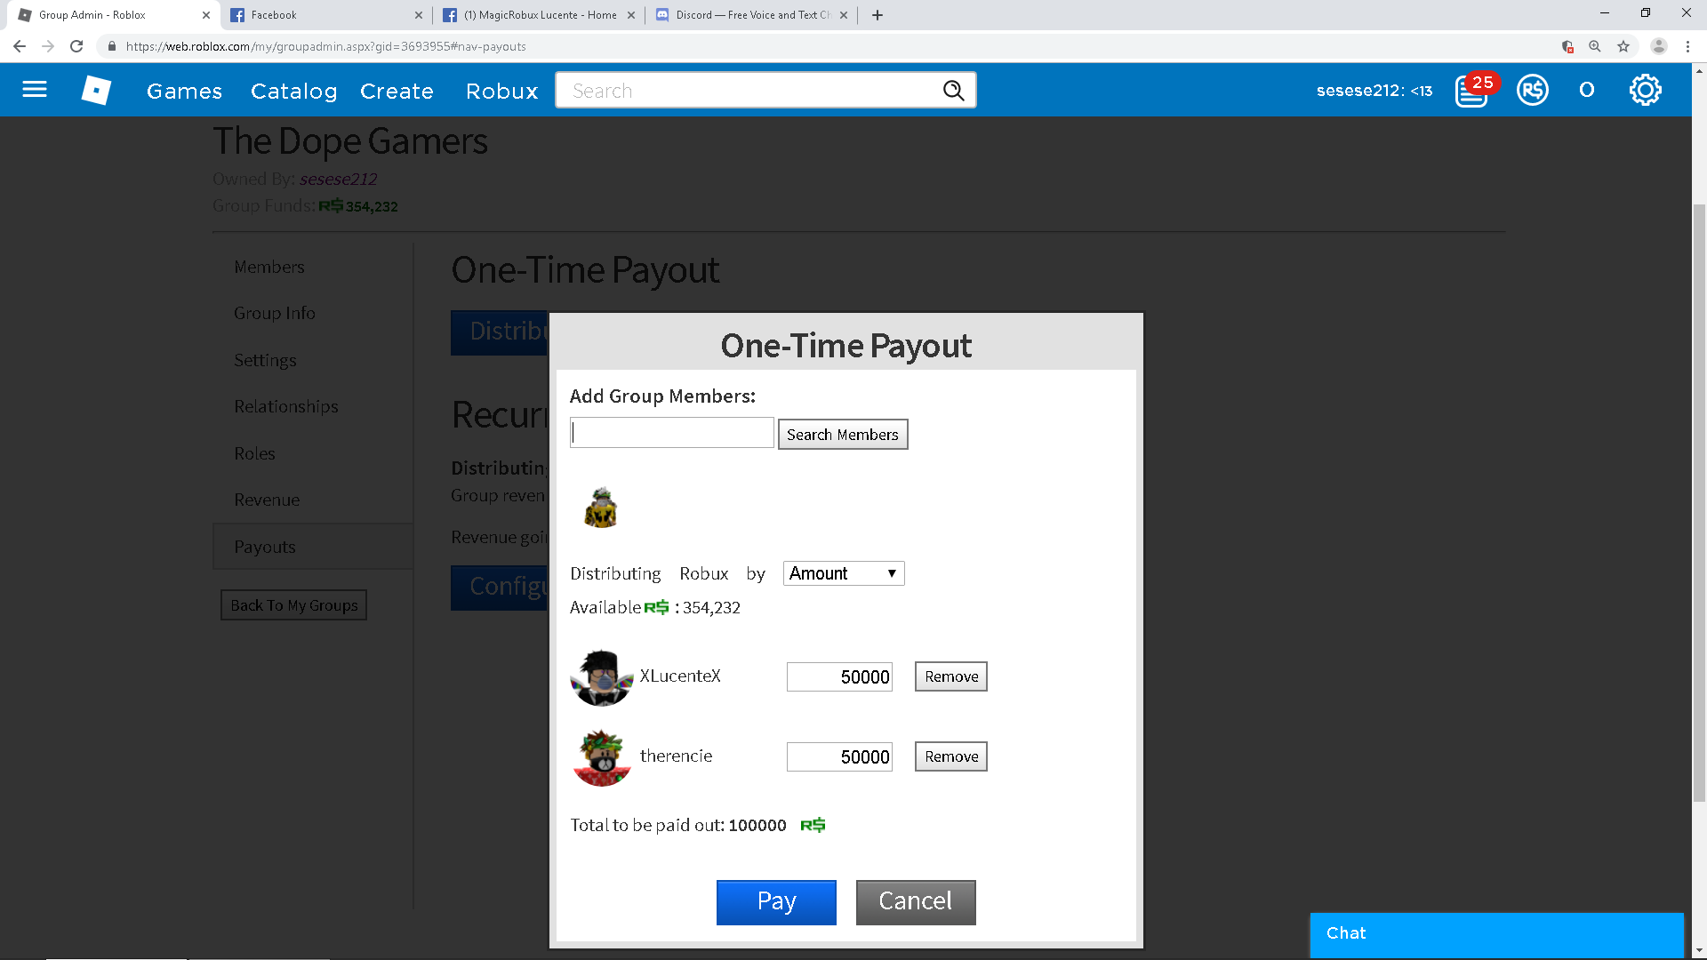Switch to the Facebook browser tab
This screenshot has width=1707, height=960.
pyautogui.click(x=327, y=15)
